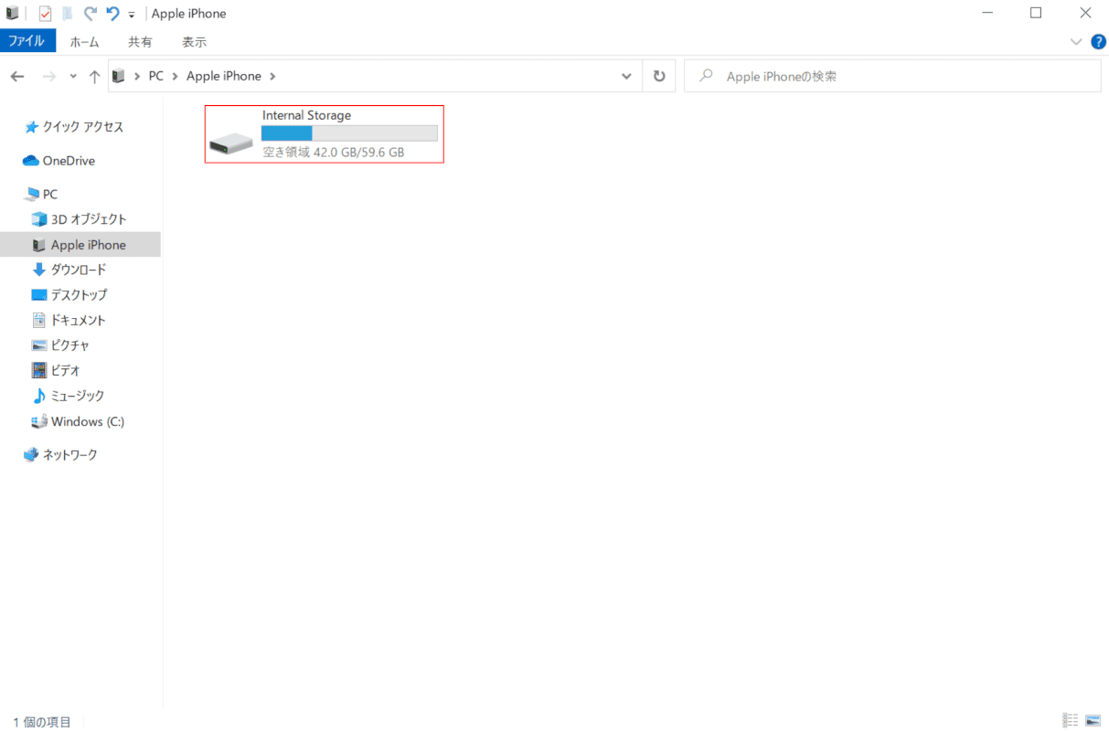Open the Help question mark icon
This screenshot has width=1109, height=731.
click(x=1098, y=41)
